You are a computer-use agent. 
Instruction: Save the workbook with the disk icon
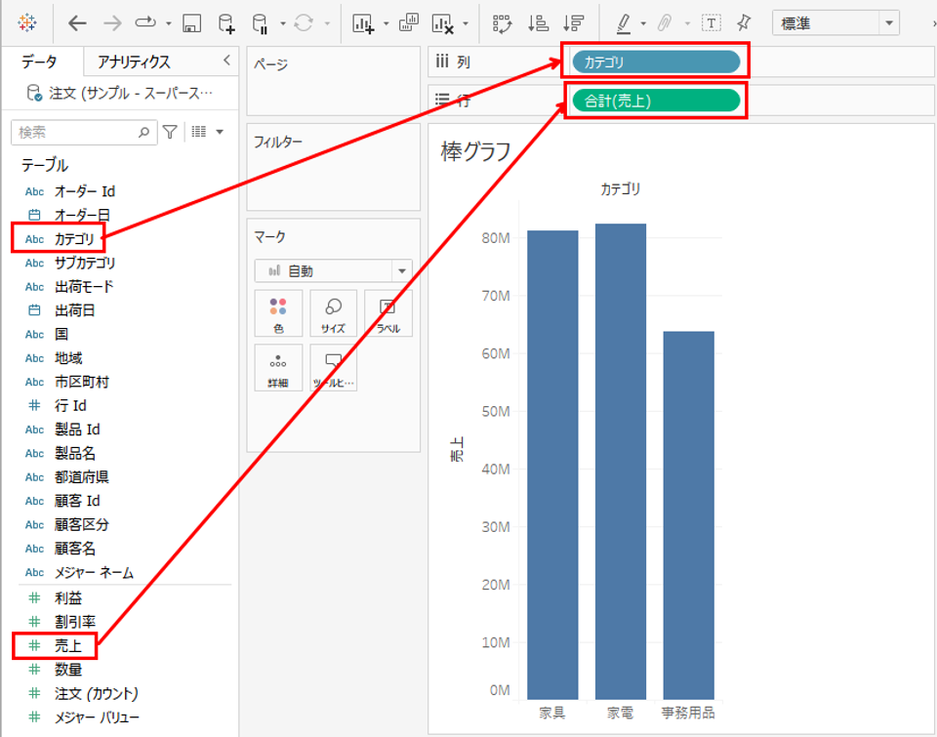[x=191, y=23]
